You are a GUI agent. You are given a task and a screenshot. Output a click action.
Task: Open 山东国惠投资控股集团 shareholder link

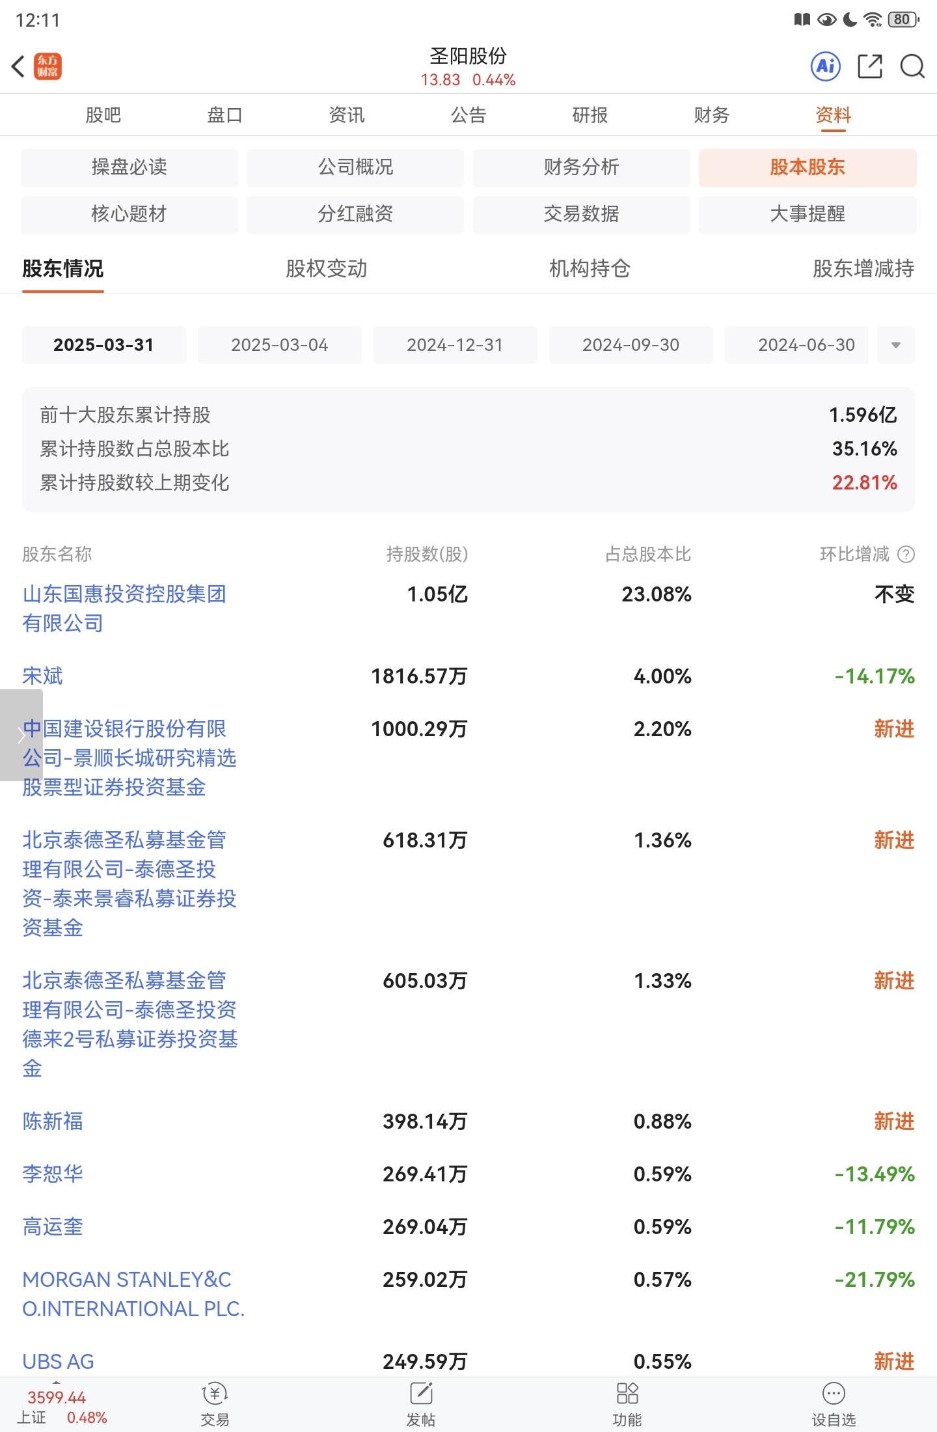124,609
